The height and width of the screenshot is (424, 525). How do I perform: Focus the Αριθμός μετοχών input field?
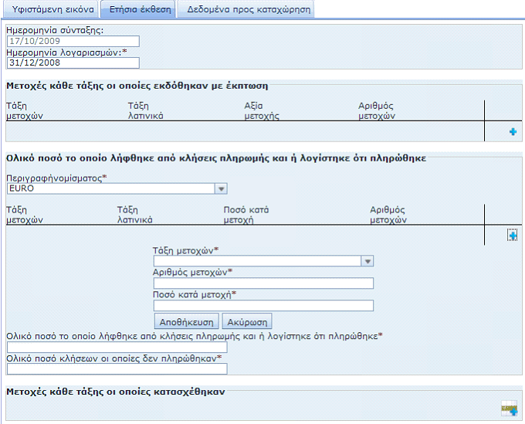[263, 283]
